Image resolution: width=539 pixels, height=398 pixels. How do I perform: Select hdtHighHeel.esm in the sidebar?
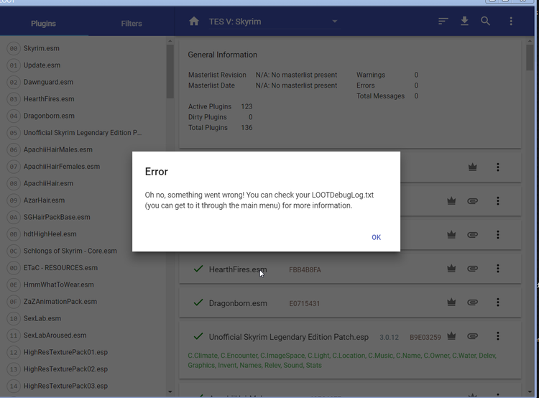pos(66,234)
